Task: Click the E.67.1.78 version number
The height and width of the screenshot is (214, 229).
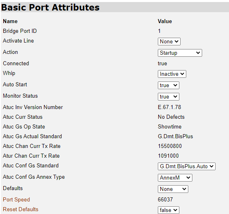Action: (170, 107)
